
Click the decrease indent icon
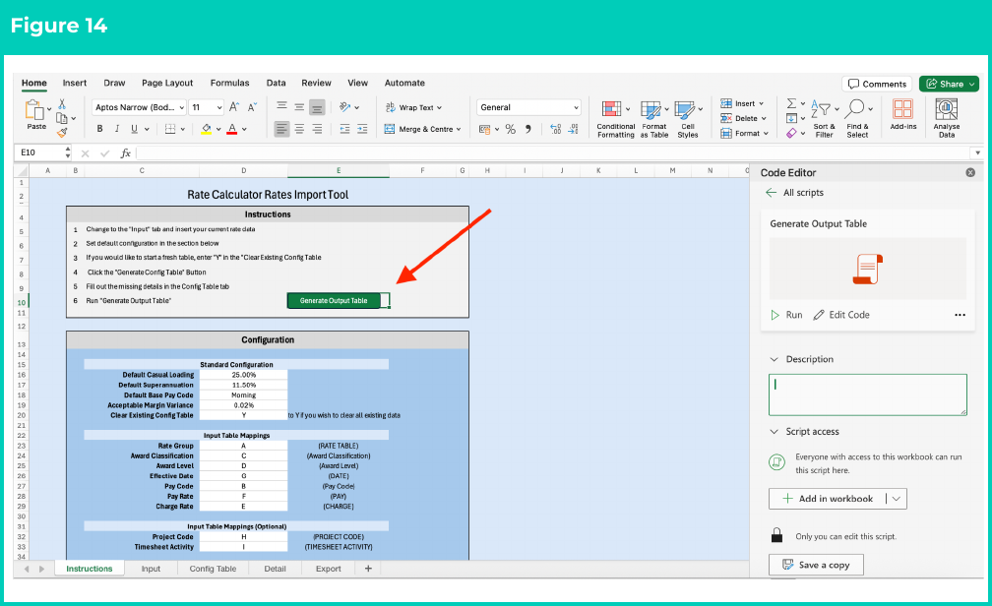(344, 129)
